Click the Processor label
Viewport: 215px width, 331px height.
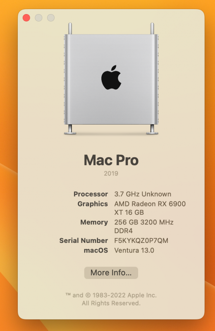coord(91,194)
